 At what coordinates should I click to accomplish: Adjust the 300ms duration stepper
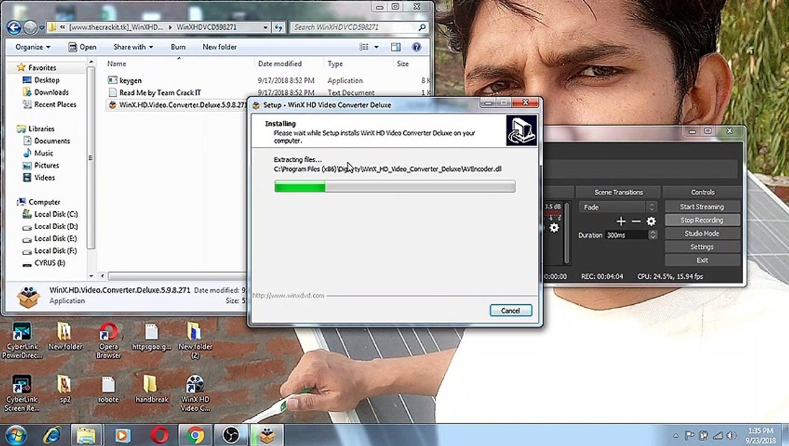pyautogui.click(x=653, y=235)
